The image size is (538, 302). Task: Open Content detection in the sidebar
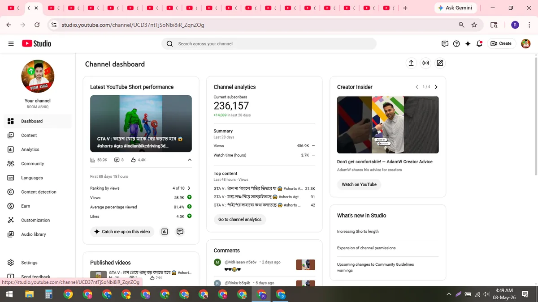tap(38, 192)
